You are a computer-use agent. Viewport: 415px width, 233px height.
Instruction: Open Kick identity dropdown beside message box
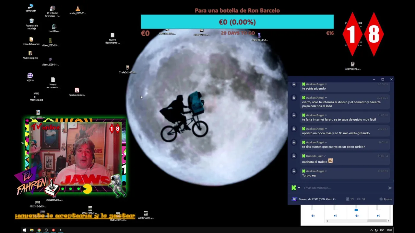pos(299,188)
